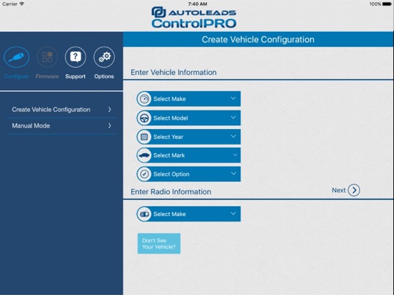Screen dimensions: 394x295
Task: Expand the vehicle Select Make dropdown
Action: tap(188, 99)
